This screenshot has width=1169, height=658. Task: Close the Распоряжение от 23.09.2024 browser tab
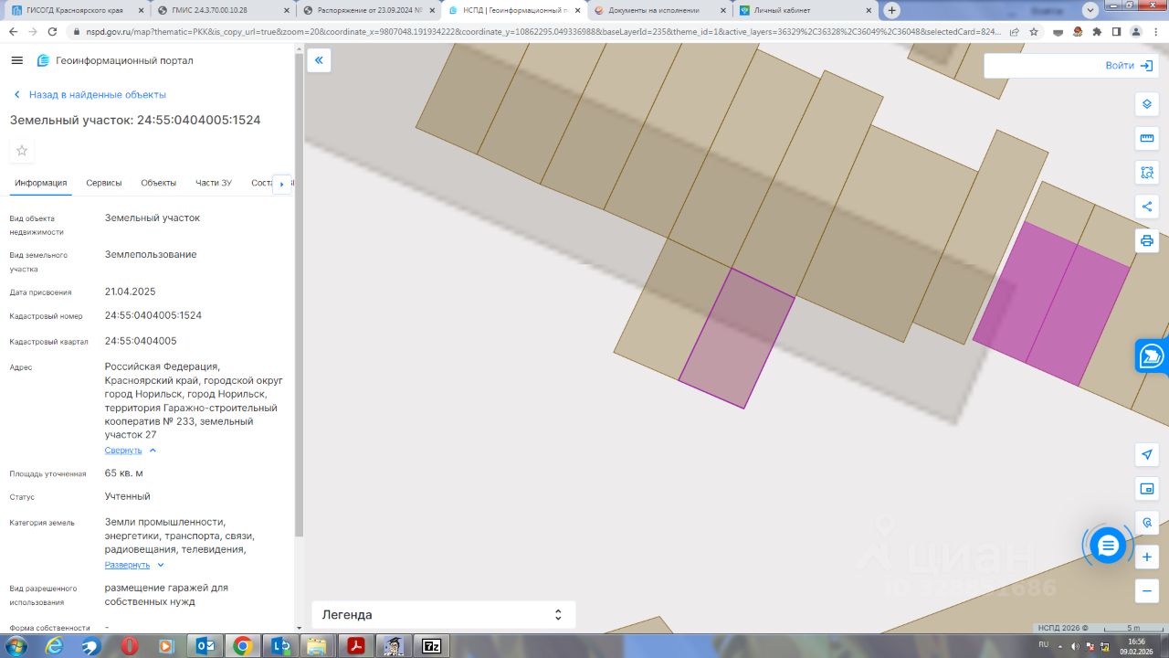431,10
